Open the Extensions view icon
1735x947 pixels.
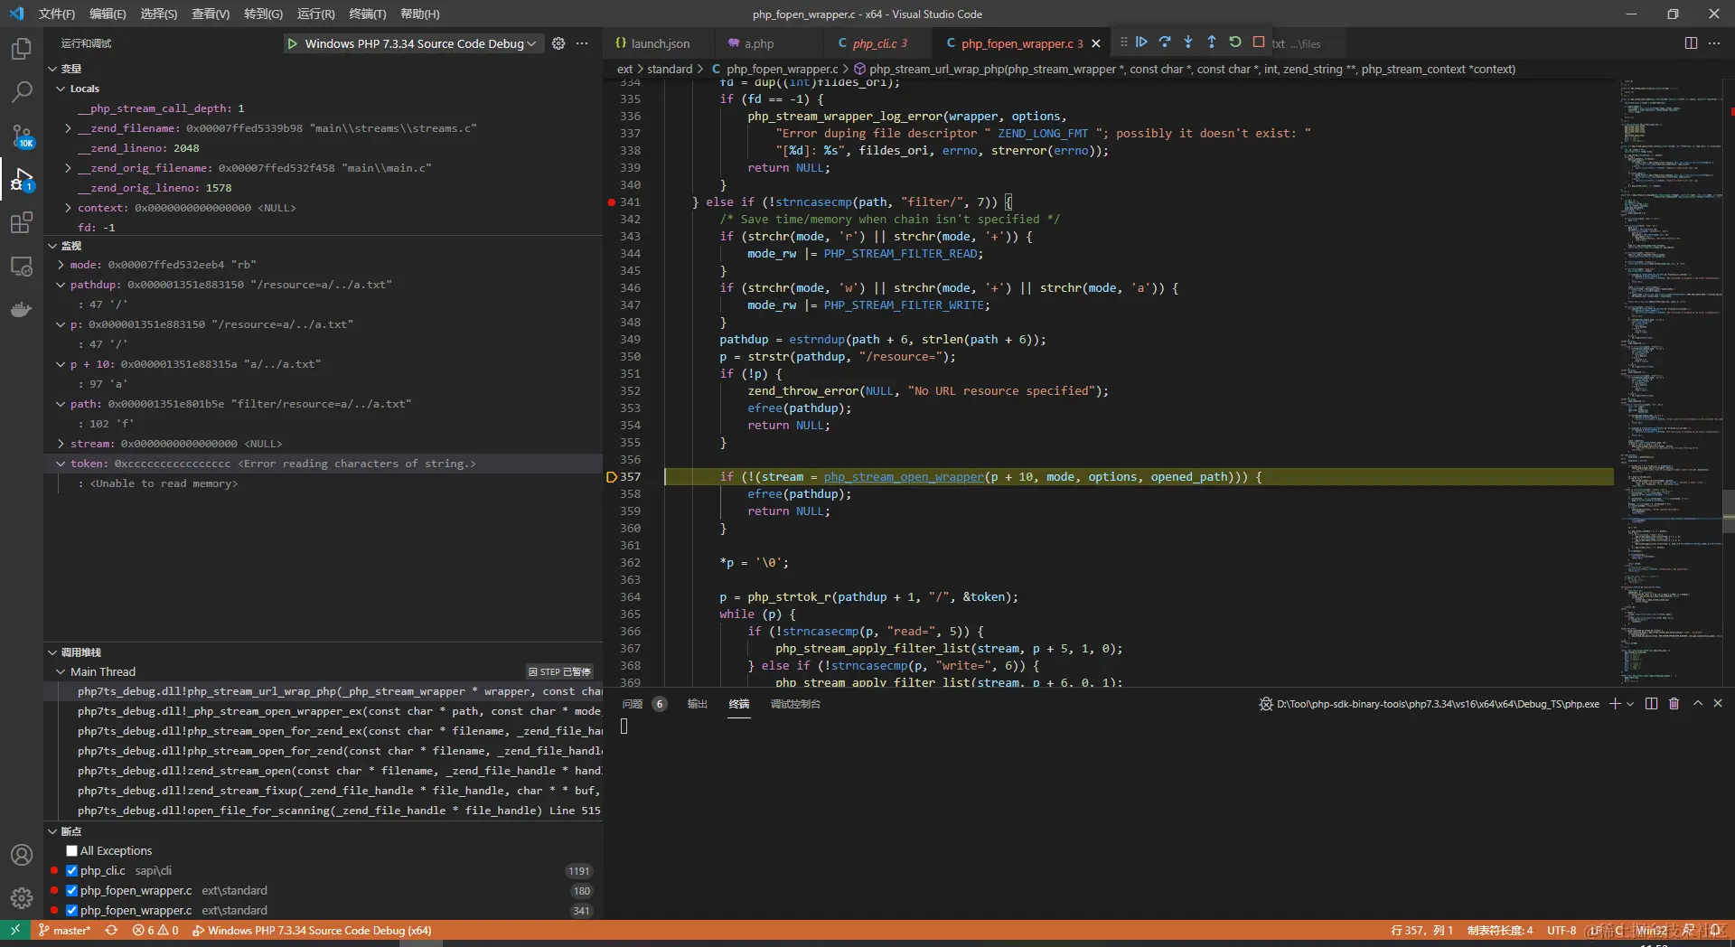(x=21, y=222)
